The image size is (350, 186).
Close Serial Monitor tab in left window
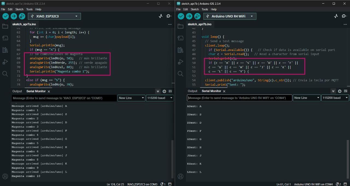coord(49,91)
